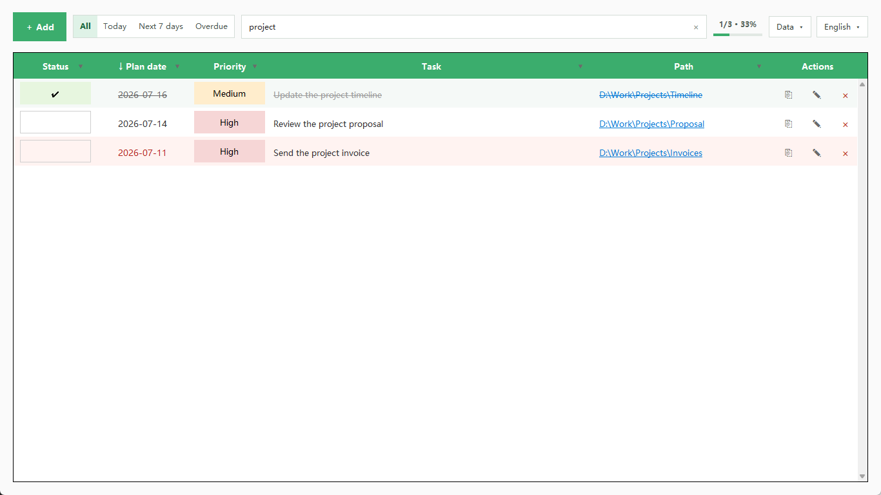Click the Status column header

(x=55, y=66)
